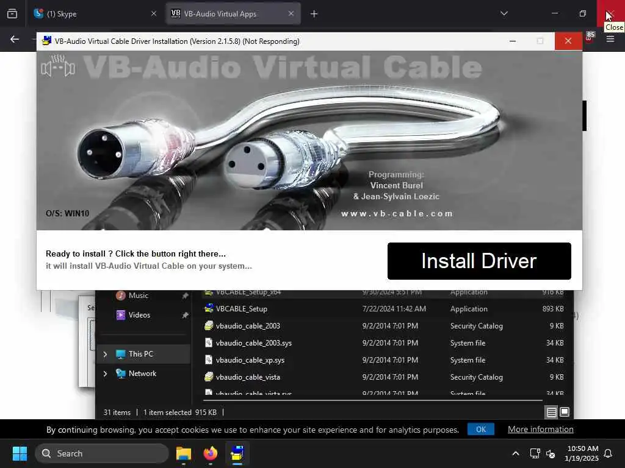Switch to the Skype browser tab
The height and width of the screenshot is (468, 625).
coord(96,14)
